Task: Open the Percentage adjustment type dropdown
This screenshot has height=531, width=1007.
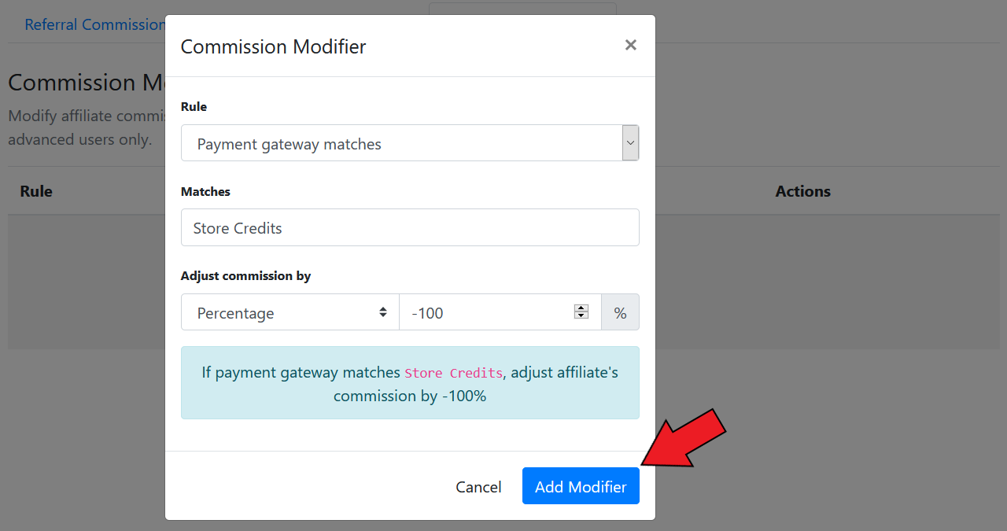Action: click(x=290, y=312)
